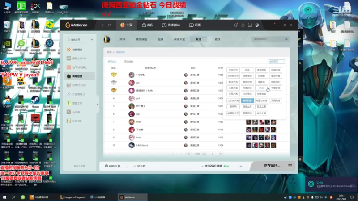Choose server 祖安 in the list
The width and height of the screenshot is (358, 201).
pyautogui.click(x=247, y=70)
